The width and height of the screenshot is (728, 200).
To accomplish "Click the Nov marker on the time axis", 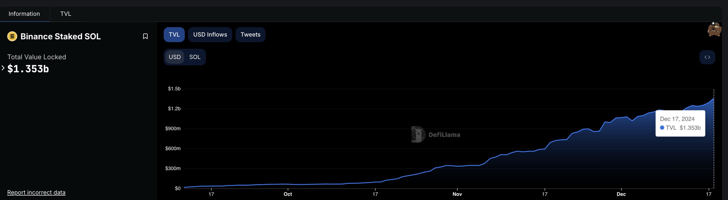I will click(457, 194).
